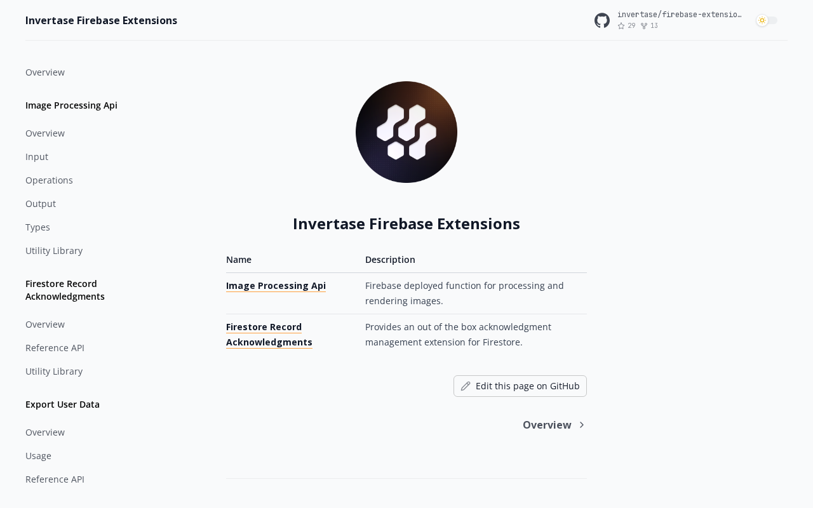Navigate to Types in sidebar
This screenshot has width=813, height=508.
pyautogui.click(x=37, y=227)
